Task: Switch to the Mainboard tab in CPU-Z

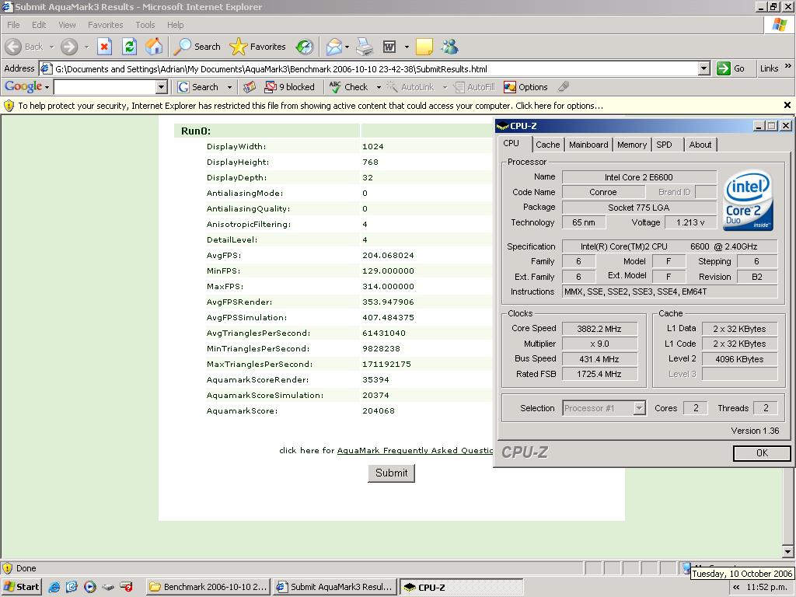Action: [x=588, y=145]
